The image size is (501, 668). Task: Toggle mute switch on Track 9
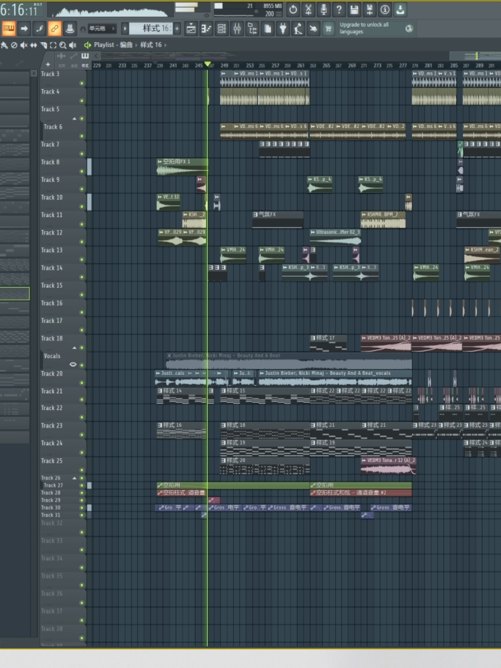pos(82,189)
